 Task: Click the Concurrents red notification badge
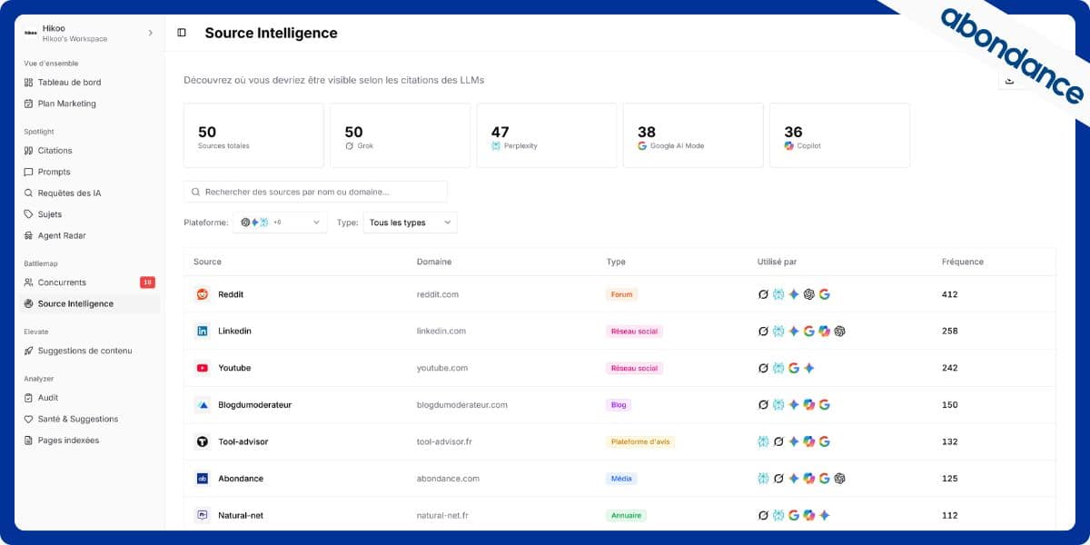tap(147, 282)
